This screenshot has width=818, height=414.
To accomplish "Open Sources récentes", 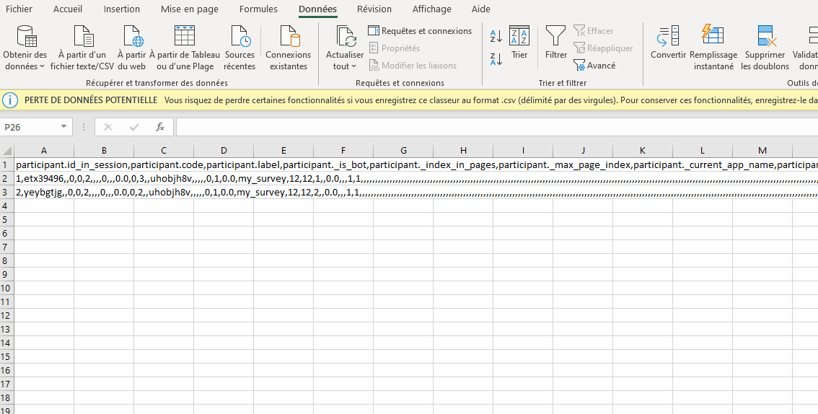I will tap(240, 48).
